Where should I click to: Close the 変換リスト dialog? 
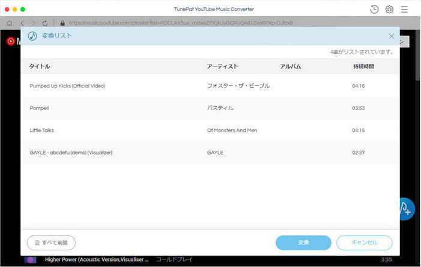(392, 36)
